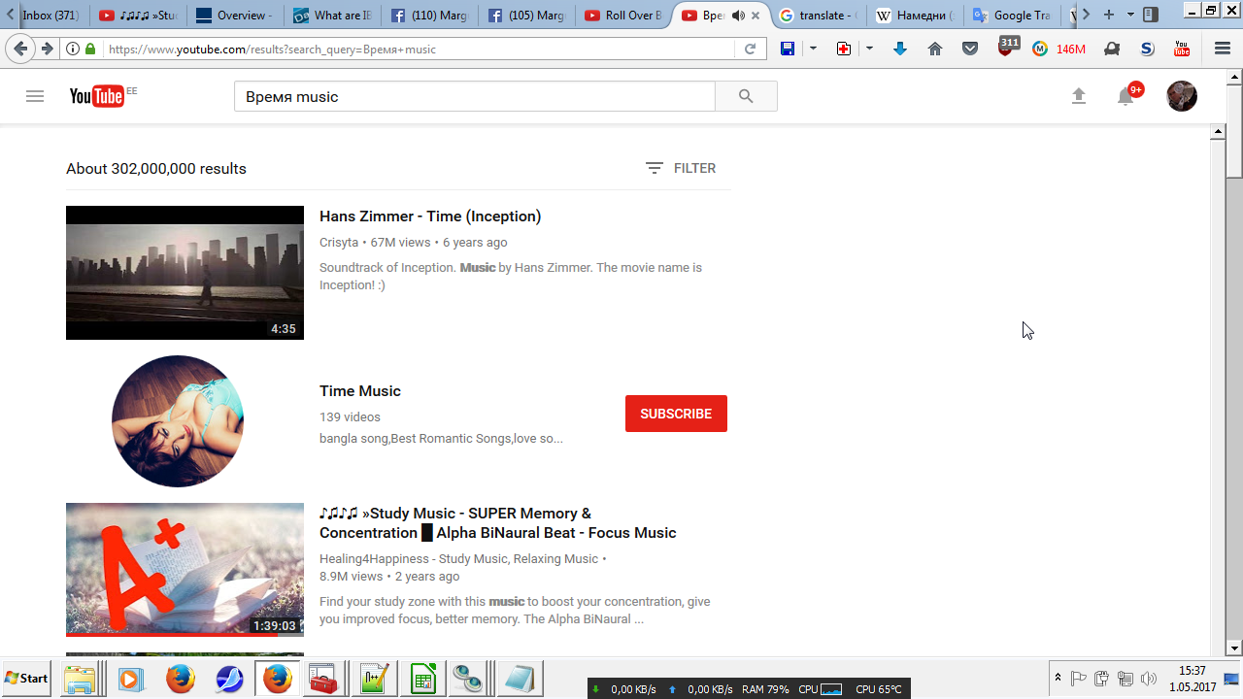Switch to the Inbox (371) tab
Image resolution: width=1243 pixels, height=699 pixels.
[50, 16]
